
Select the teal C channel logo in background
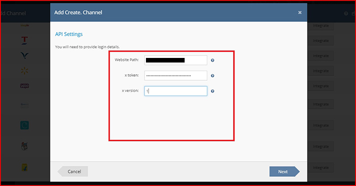click(24, 125)
